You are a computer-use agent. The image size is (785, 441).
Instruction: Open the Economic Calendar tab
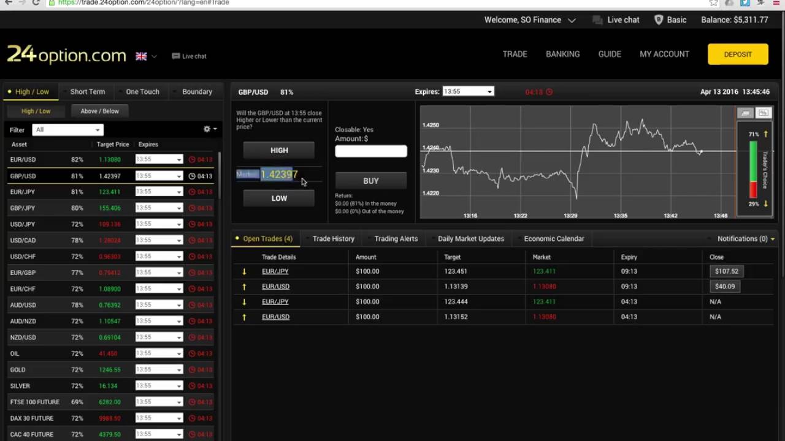(554, 239)
